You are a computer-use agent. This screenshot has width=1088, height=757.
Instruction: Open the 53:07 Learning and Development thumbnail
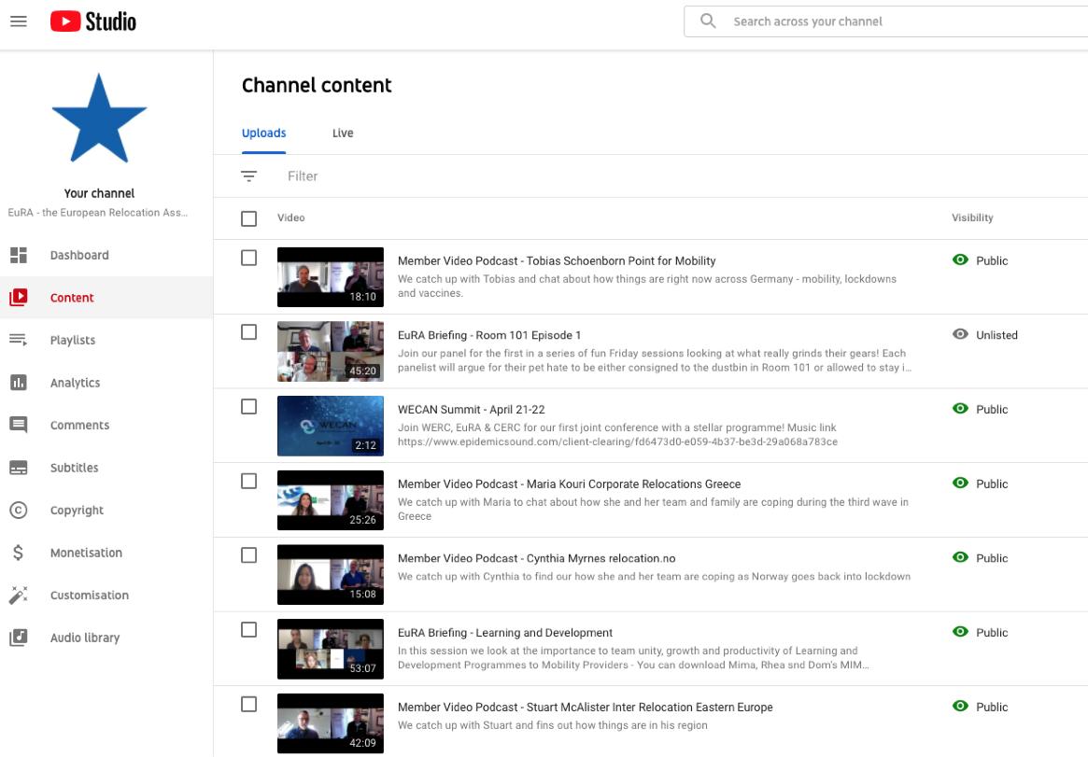point(331,649)
